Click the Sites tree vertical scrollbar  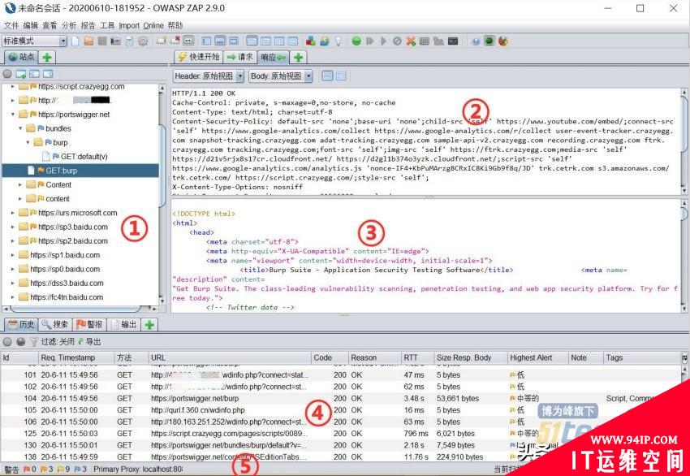click(x=162, y=194)
